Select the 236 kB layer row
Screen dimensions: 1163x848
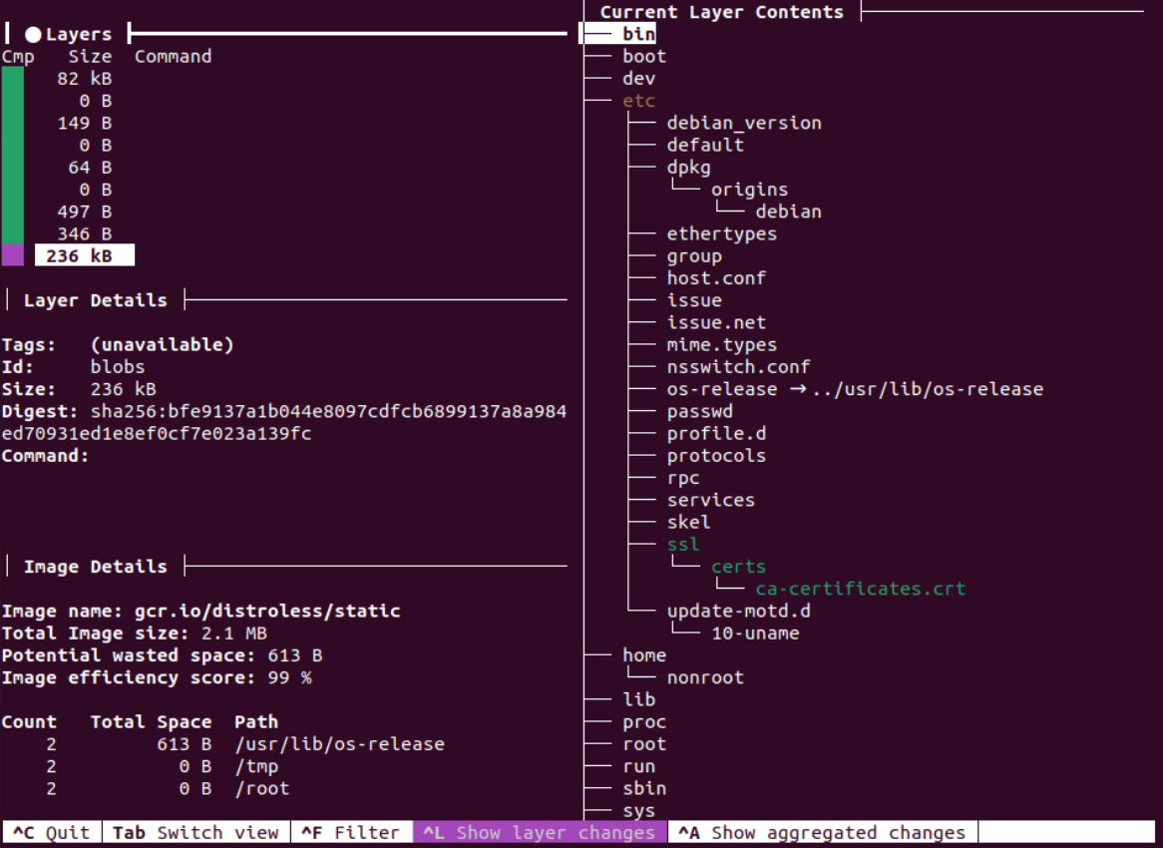(x=84, y=256)
